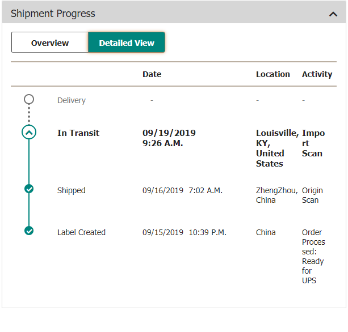
Task: Click the Import Scan activity
Action: coord(313,143)
